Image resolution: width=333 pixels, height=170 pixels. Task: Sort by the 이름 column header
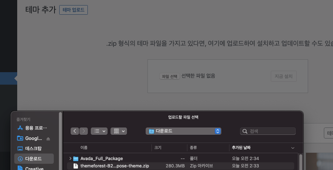(84, 148)
